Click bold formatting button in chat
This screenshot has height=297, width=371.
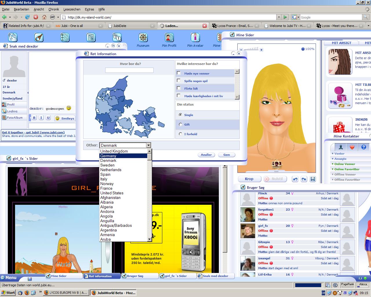point(34,118)
